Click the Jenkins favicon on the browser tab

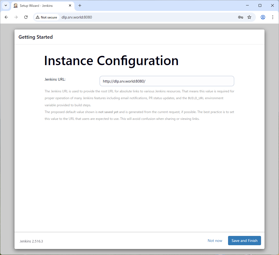(x=16, y=5)
